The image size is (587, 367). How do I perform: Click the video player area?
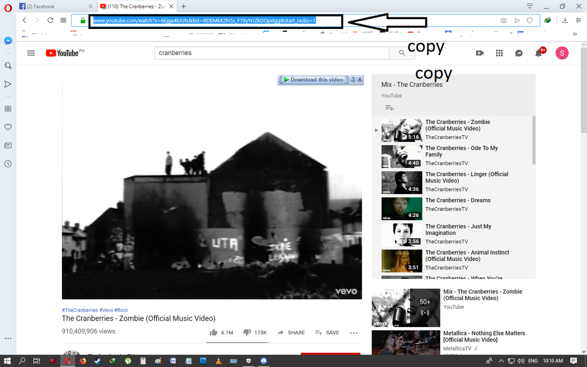212,186
